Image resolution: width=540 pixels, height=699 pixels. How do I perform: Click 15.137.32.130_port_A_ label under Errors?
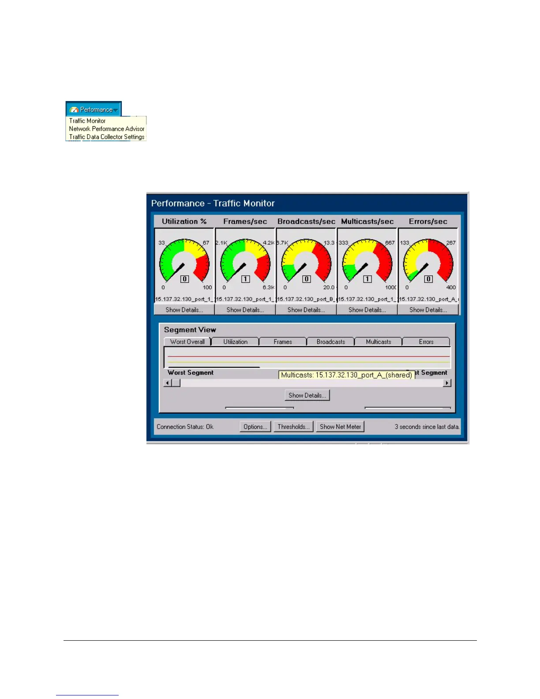click(428, 299)
